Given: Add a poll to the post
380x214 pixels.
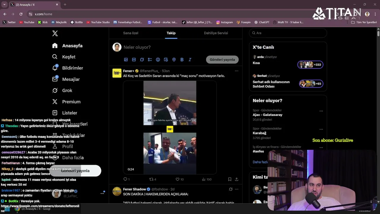Looking at the screenshot, I should point(150,60).
